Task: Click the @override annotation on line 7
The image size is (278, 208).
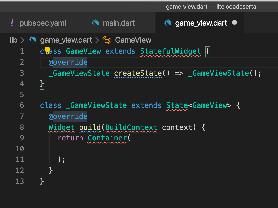Action: click(68, 116)
